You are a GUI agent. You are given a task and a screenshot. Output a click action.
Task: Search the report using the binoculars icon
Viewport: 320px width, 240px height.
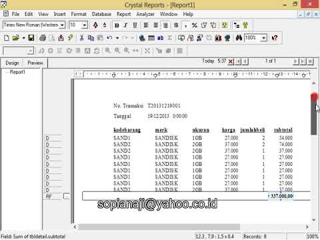239,38
